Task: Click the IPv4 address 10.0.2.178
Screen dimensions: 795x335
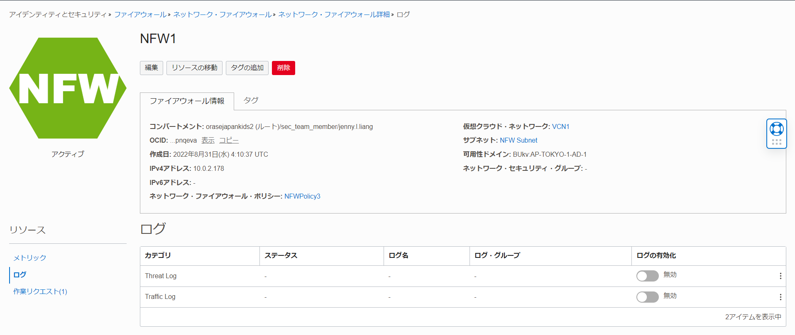Action: 209,168
